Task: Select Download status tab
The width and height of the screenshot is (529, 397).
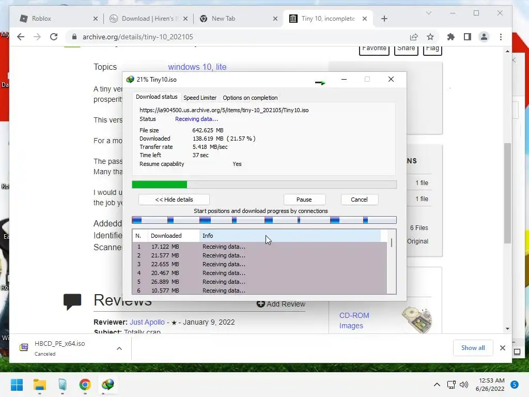Action: 157,97
